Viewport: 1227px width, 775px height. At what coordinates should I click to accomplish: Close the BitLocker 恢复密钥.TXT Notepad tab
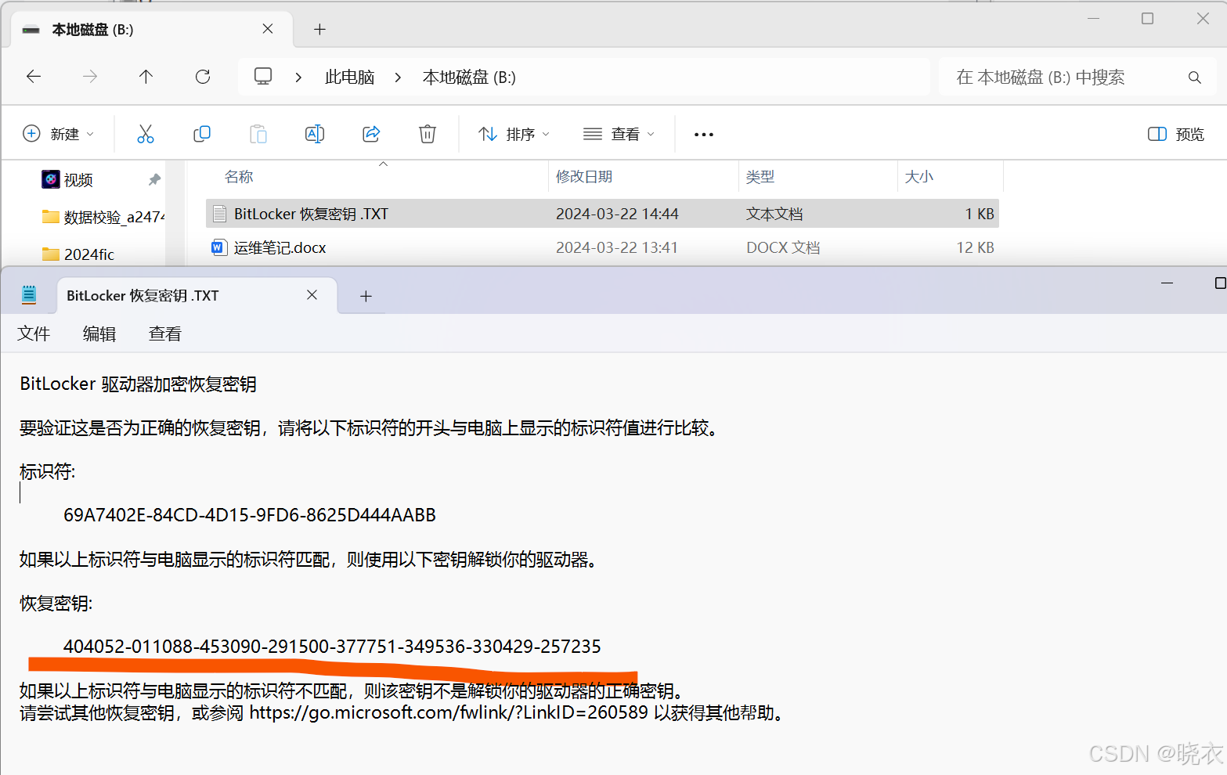[312, 295]
